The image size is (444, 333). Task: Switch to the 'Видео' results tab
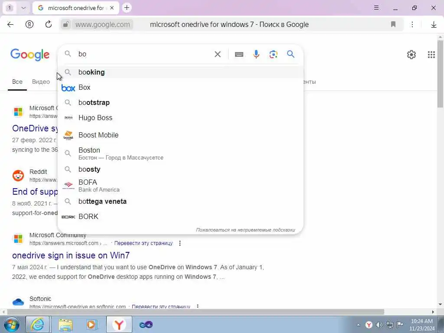pyautogui.click(x=41, y=82)
